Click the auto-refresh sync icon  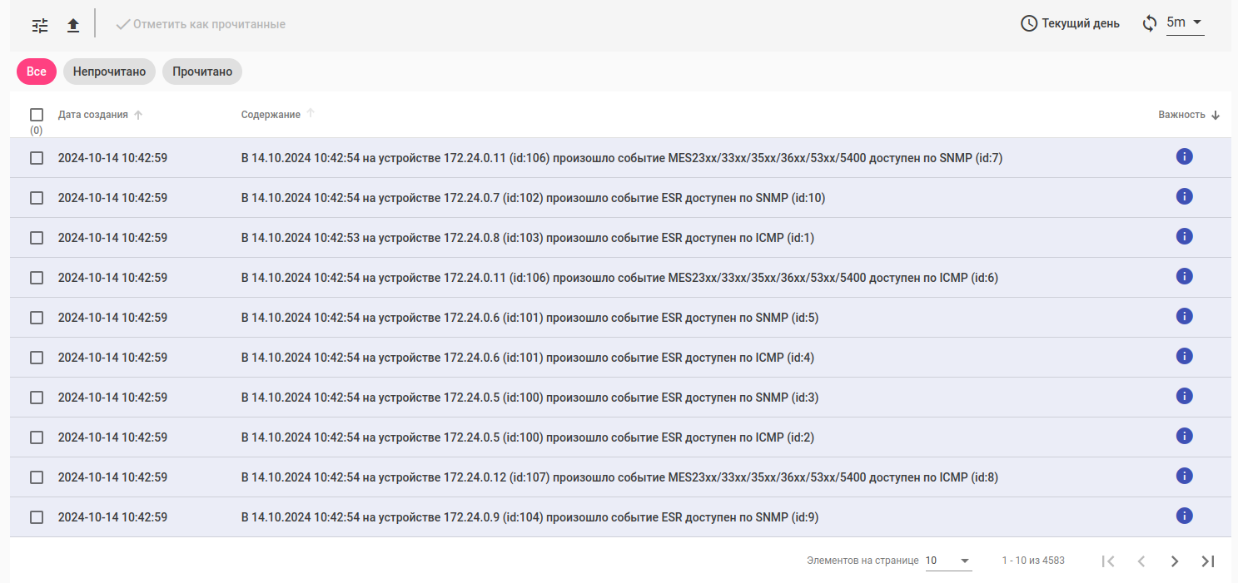pos(1150,23)
